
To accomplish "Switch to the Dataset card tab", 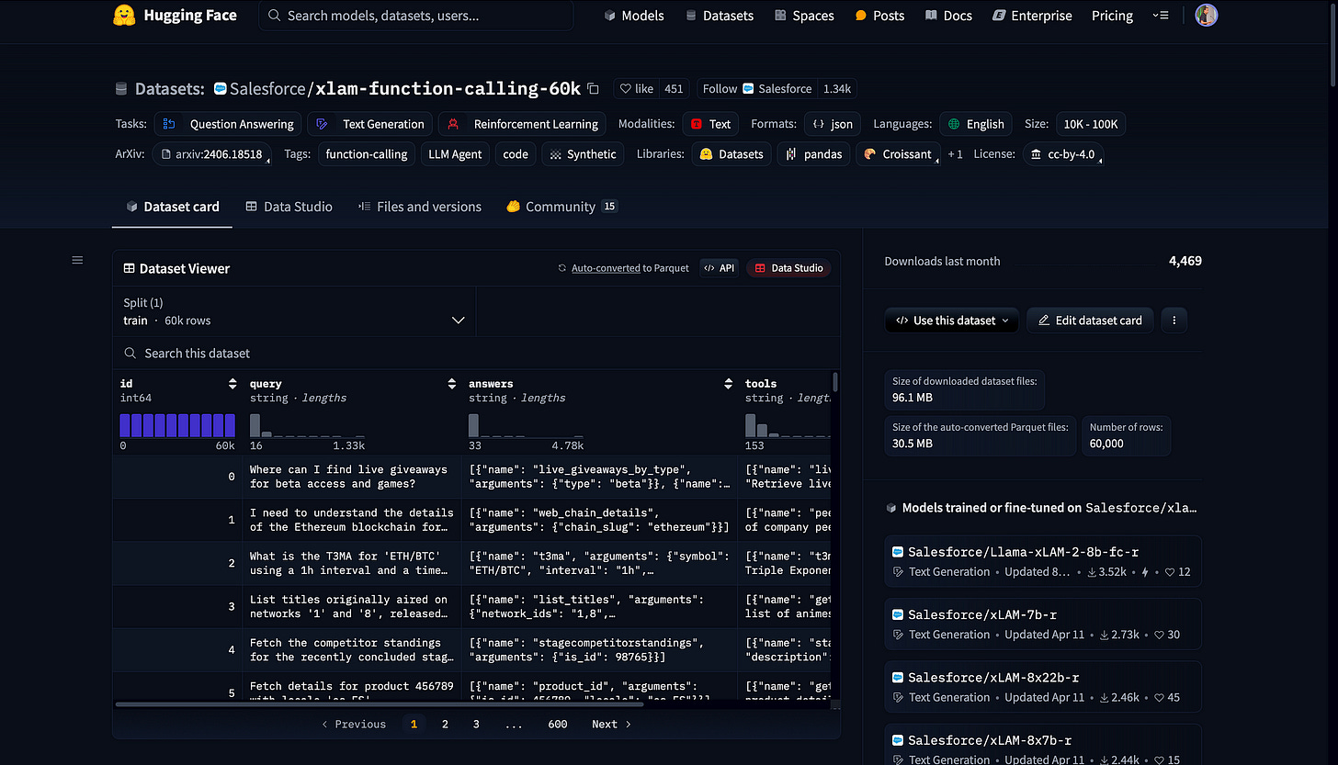I will tap(173, 207).
